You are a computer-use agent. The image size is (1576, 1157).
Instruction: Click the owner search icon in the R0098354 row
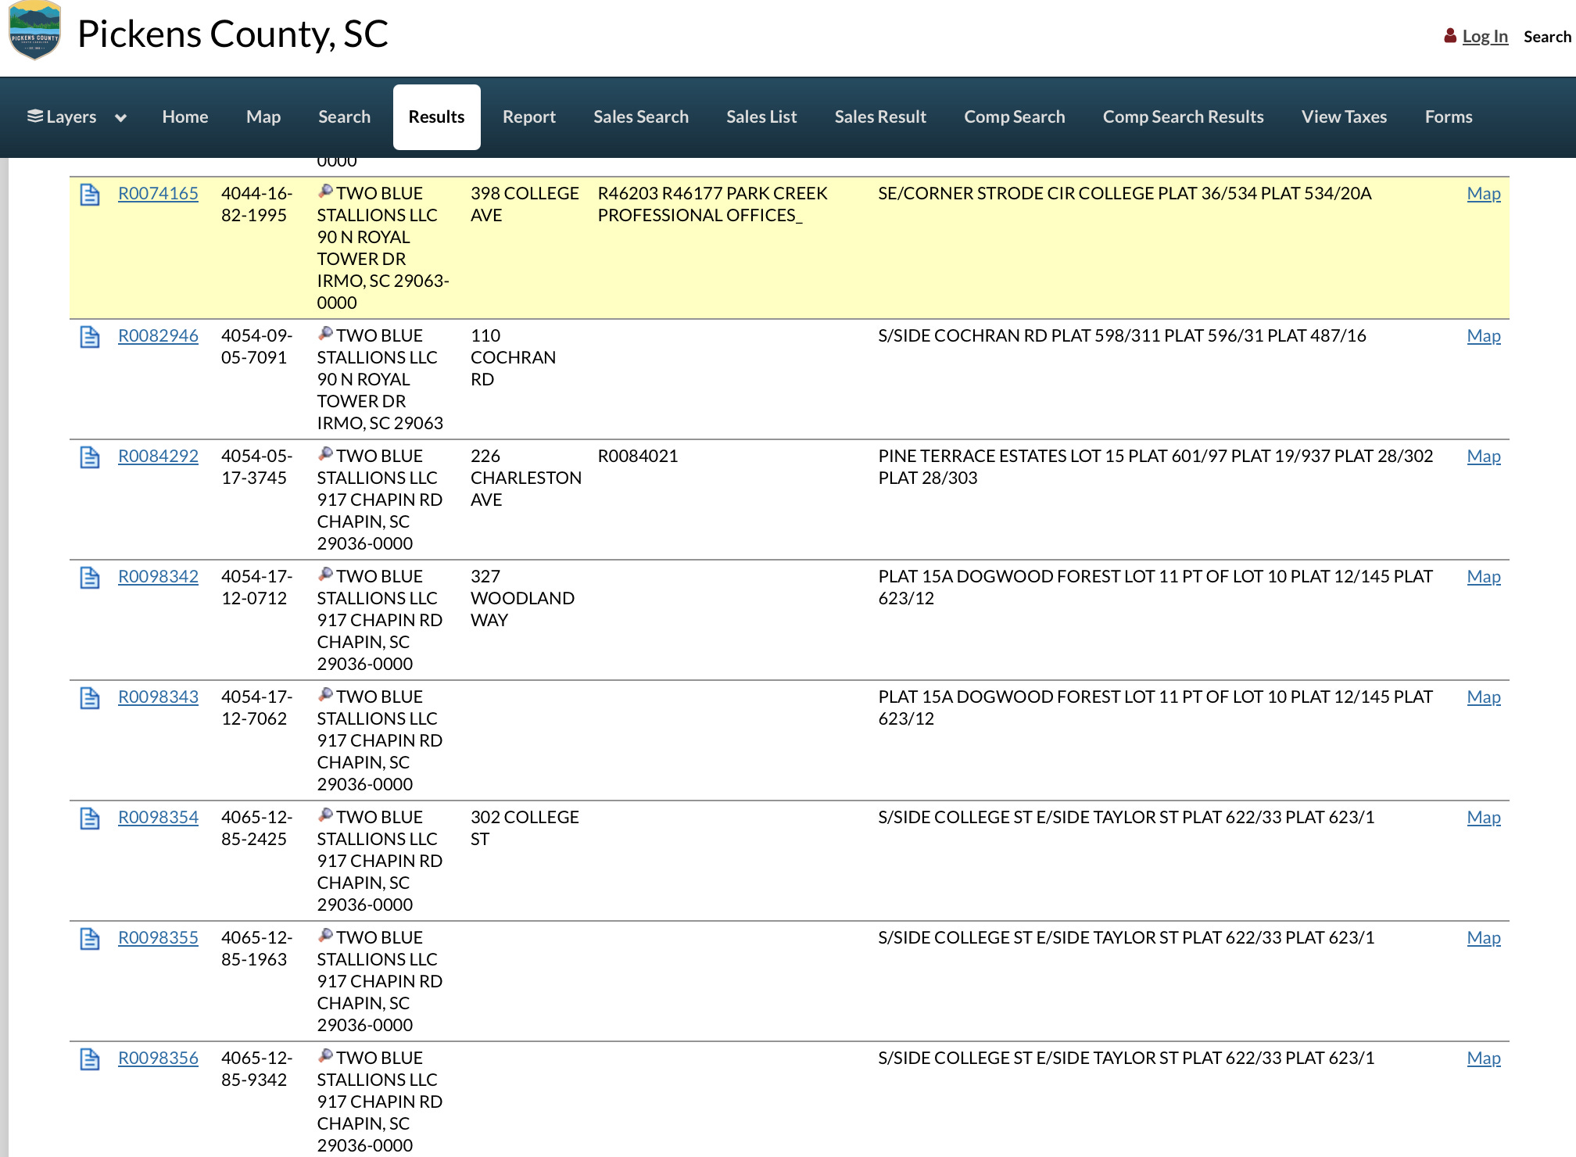325,815
